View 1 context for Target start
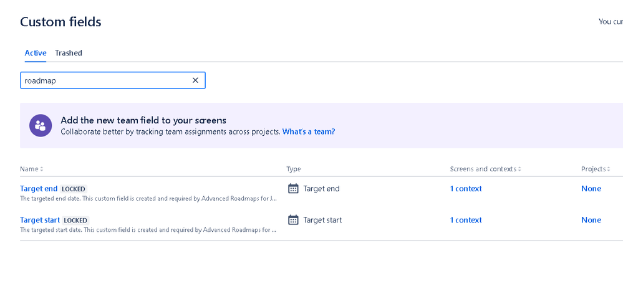The image size is (623, 286). [466, 220]
